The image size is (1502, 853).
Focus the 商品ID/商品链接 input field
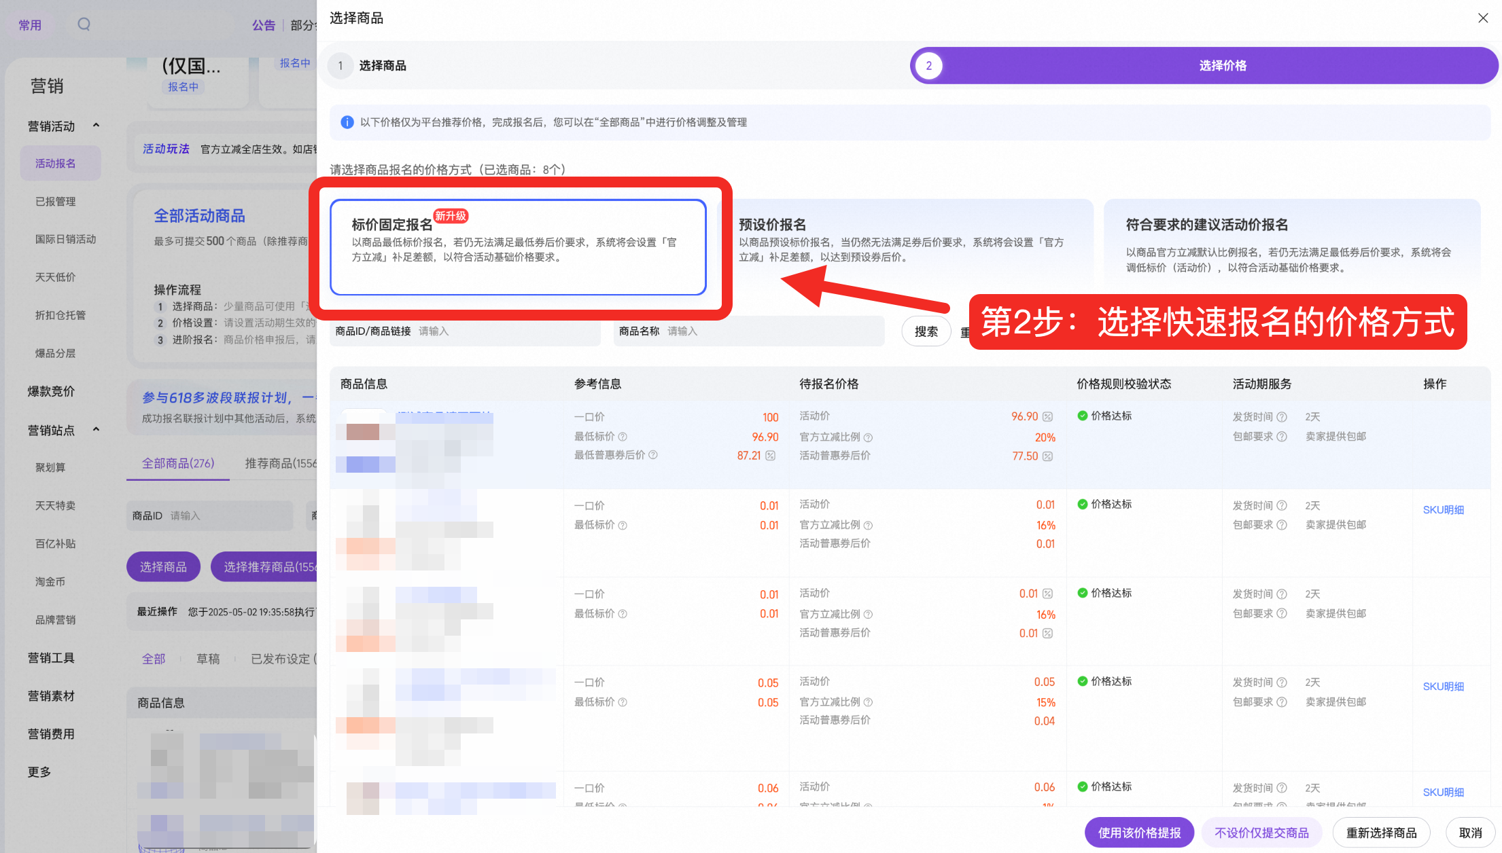click(x=465, y=331)
